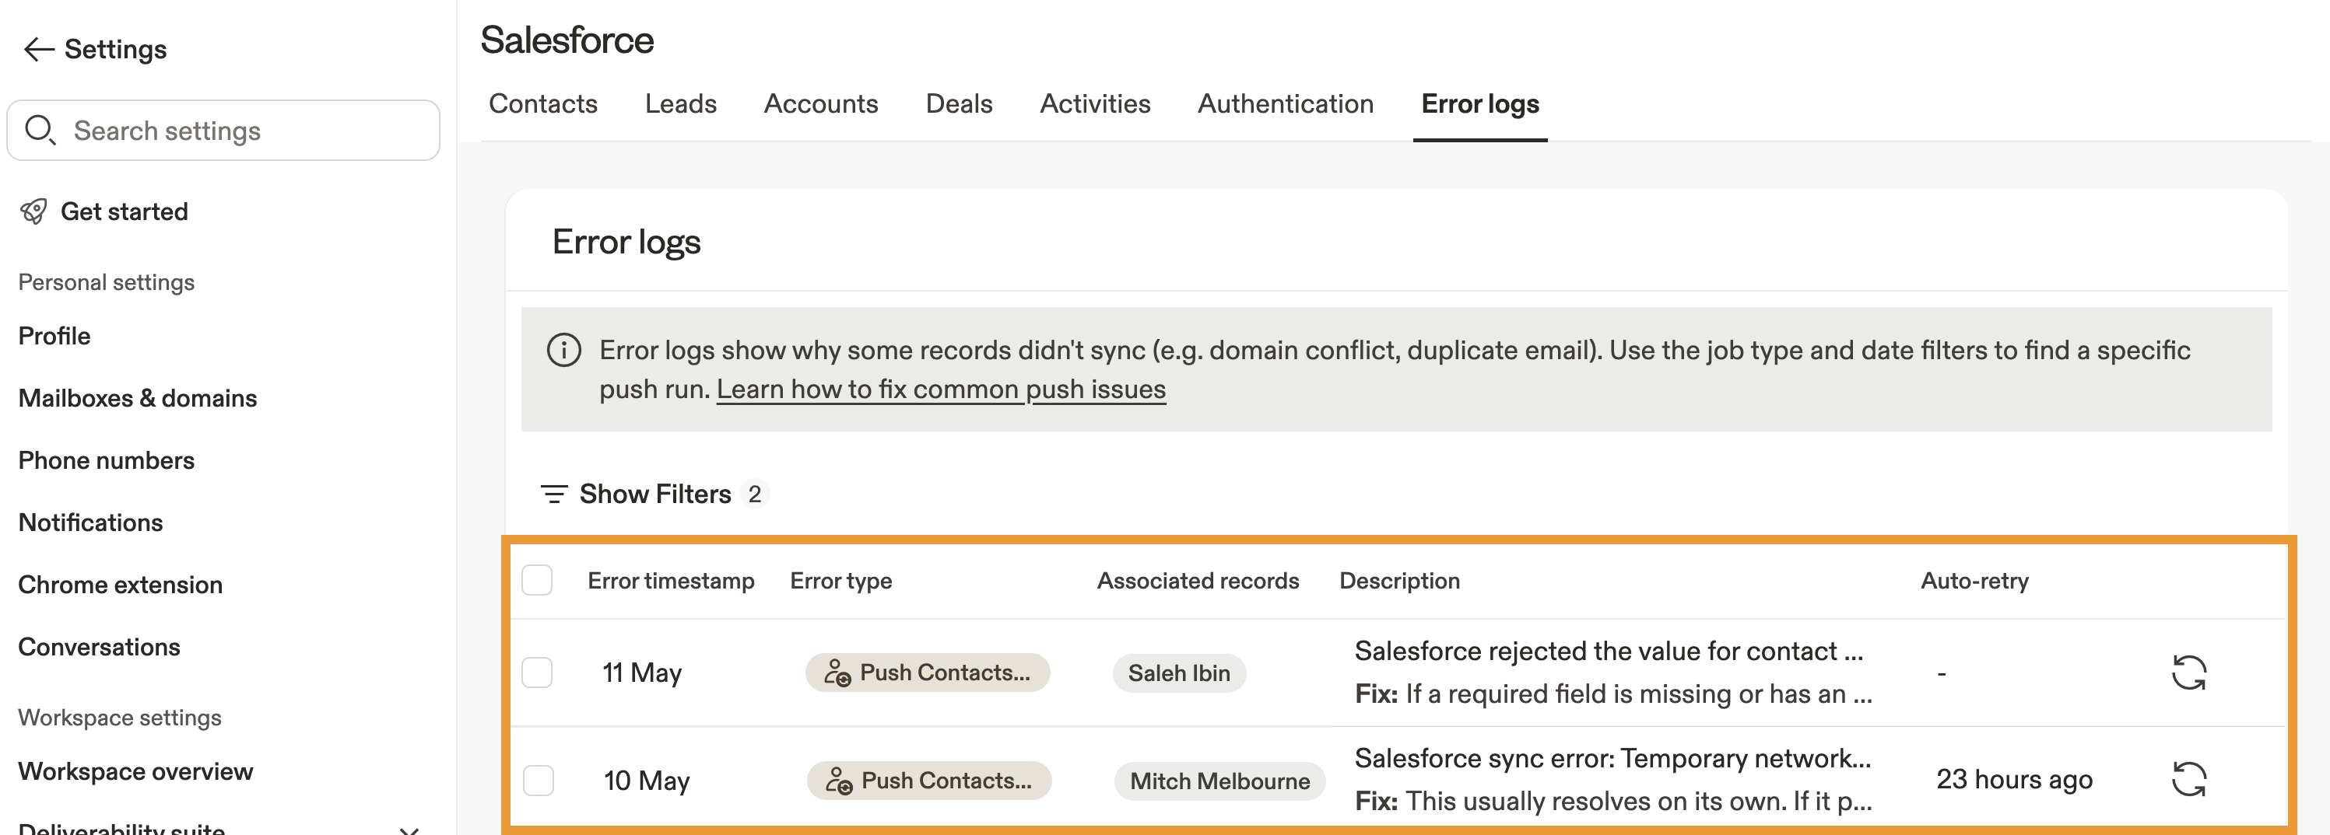Check the 11 May error row checkbox
This screenshot has height=835, width=2330.
(537, 673)
